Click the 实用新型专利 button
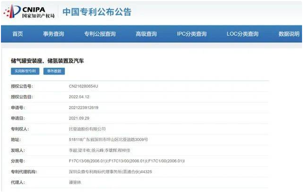 pos(25,71)
